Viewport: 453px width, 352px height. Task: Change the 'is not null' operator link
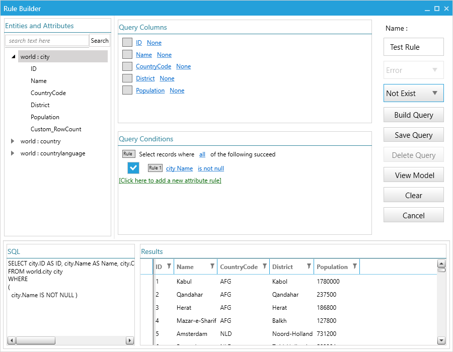pyautogui.click(x=211, y=168)
